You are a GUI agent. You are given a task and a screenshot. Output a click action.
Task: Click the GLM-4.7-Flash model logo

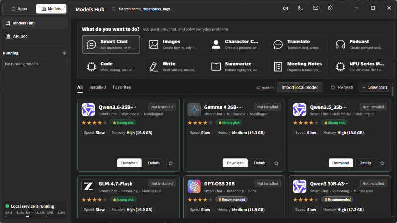88,186
